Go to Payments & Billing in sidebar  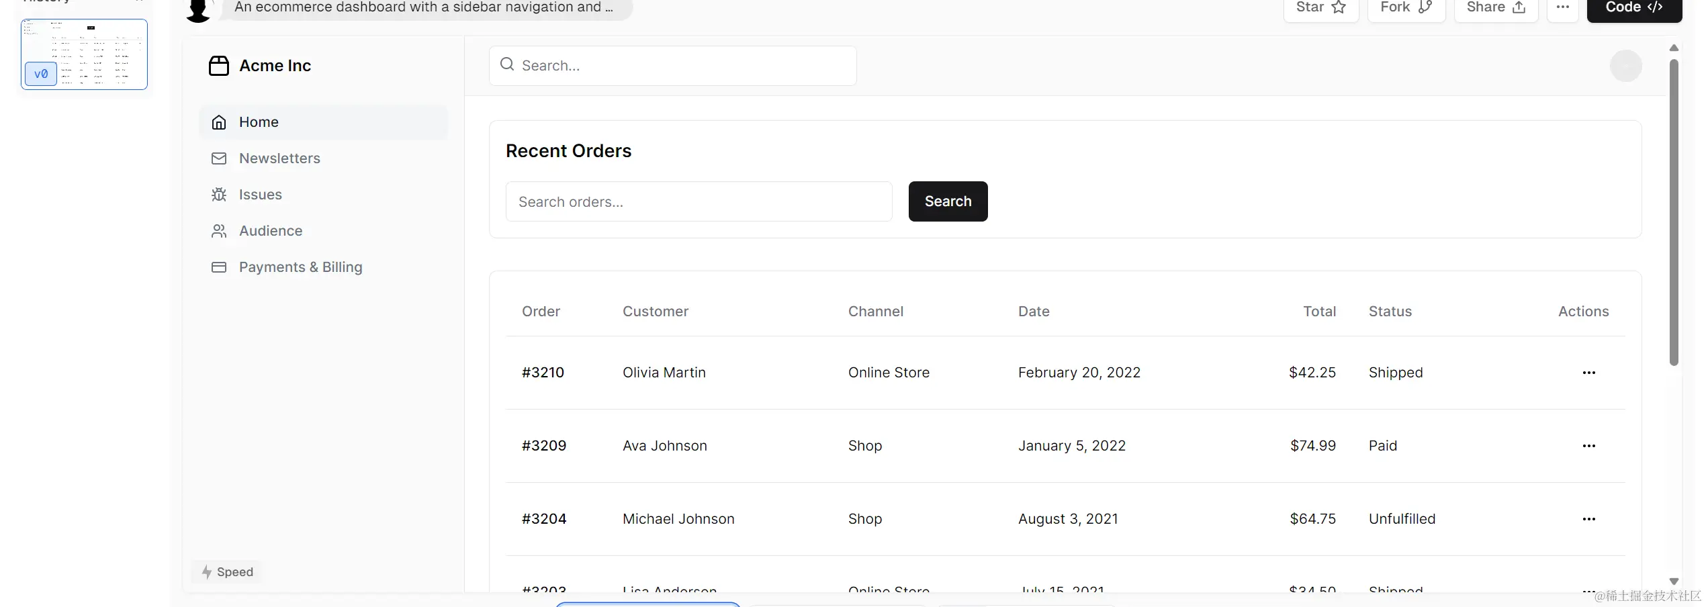coord(323,267)
